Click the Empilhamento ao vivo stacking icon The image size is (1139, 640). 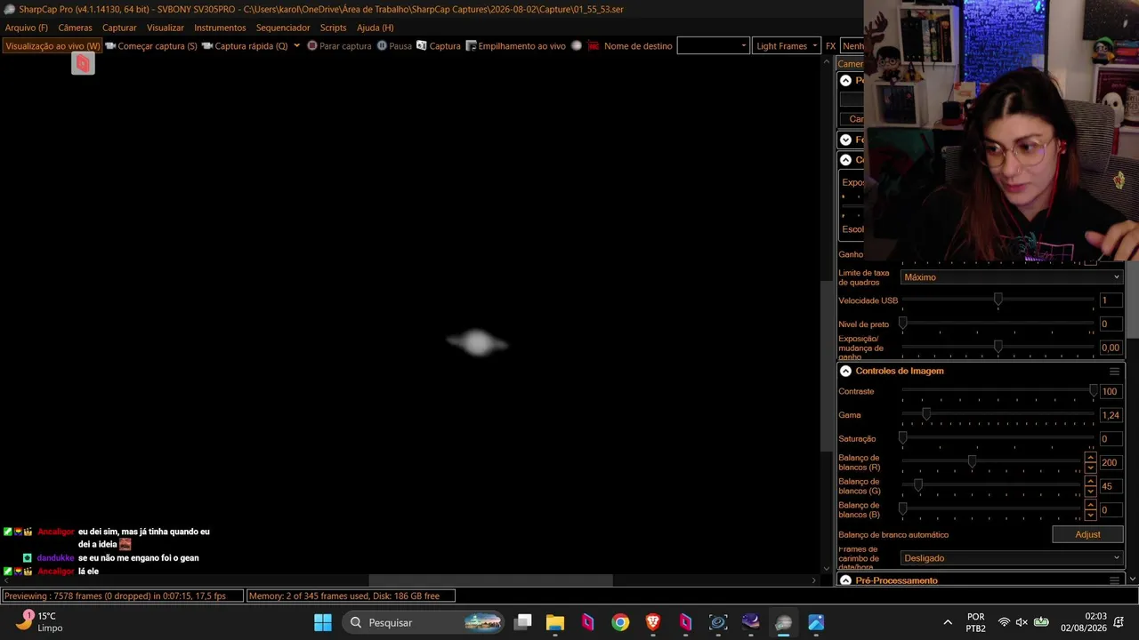472,45
